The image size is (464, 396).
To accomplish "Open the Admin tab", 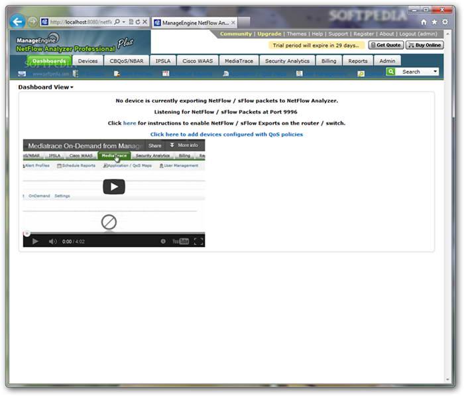I will [387, 61].
